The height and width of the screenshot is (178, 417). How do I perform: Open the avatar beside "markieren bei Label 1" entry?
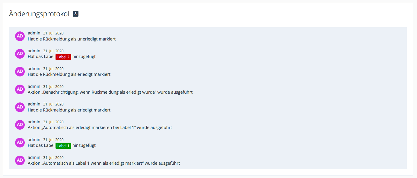[20, 125]
